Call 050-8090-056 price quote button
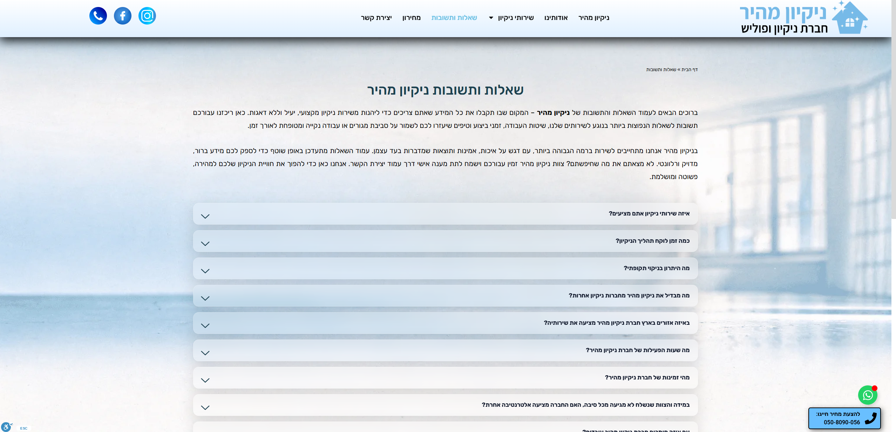The width and height of the screenshot is (896, 432). tap(841, 422)
